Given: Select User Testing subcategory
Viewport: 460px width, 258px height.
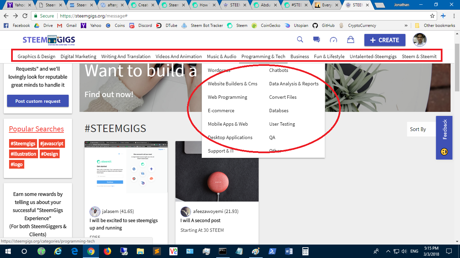Looking at the screenshot, I should coord(282,124).
